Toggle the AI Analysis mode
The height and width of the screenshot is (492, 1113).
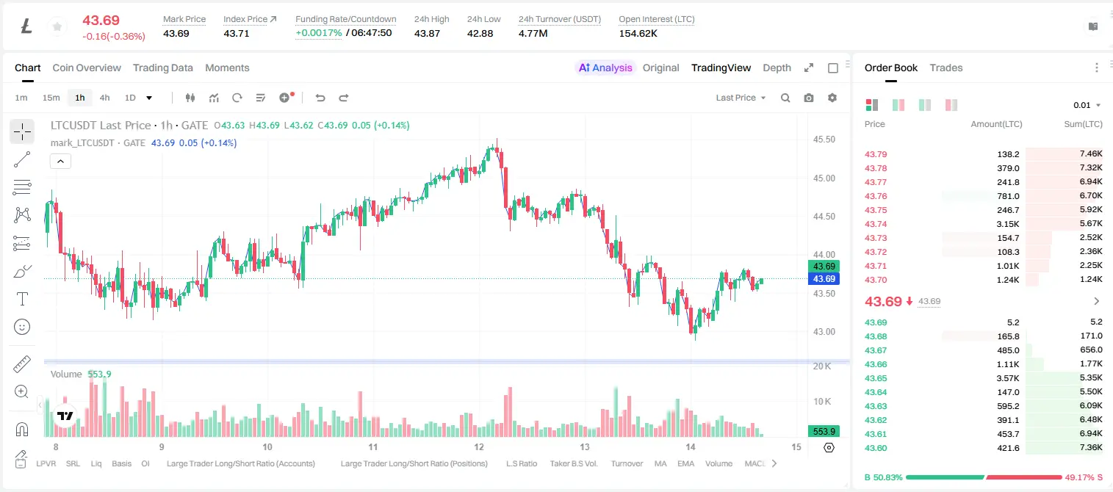605,68
